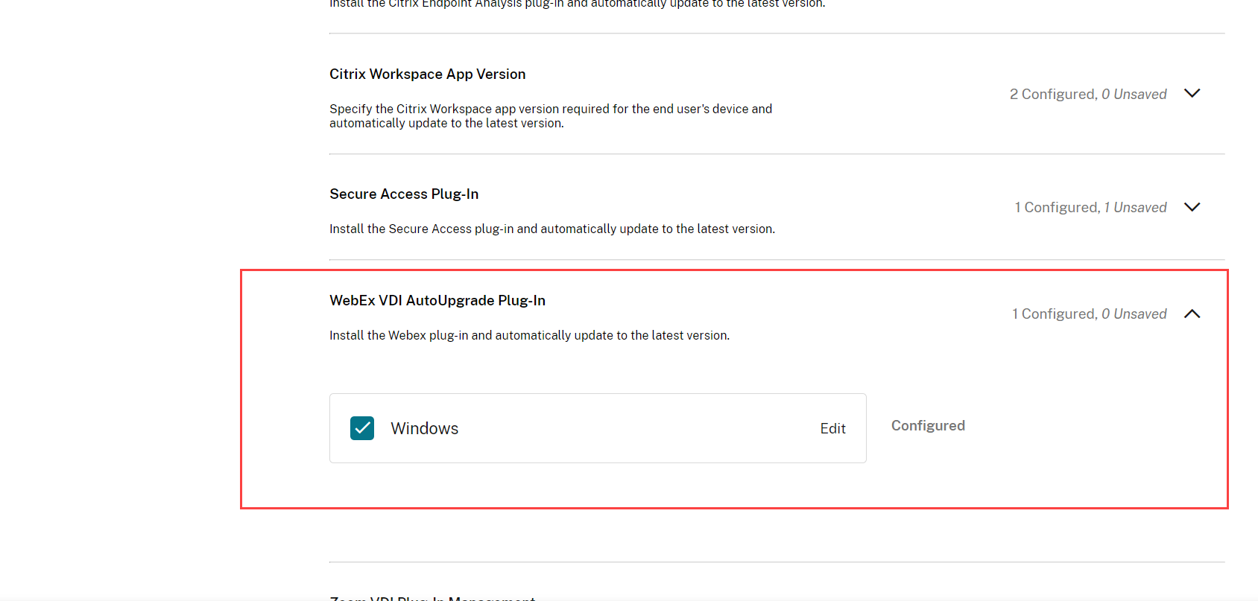
Task: Click the Citrix Endpoint Analysis description text
Action: 578,4
